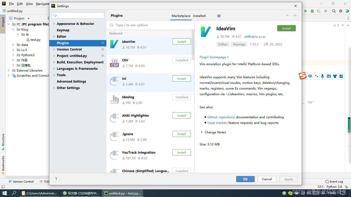Click Cancel button in Settings

[x=267, y=179]
